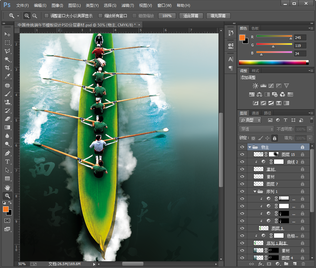Screen dimensions: 316x268
Task: Select the Eyedropper tool
Action: 7,76
